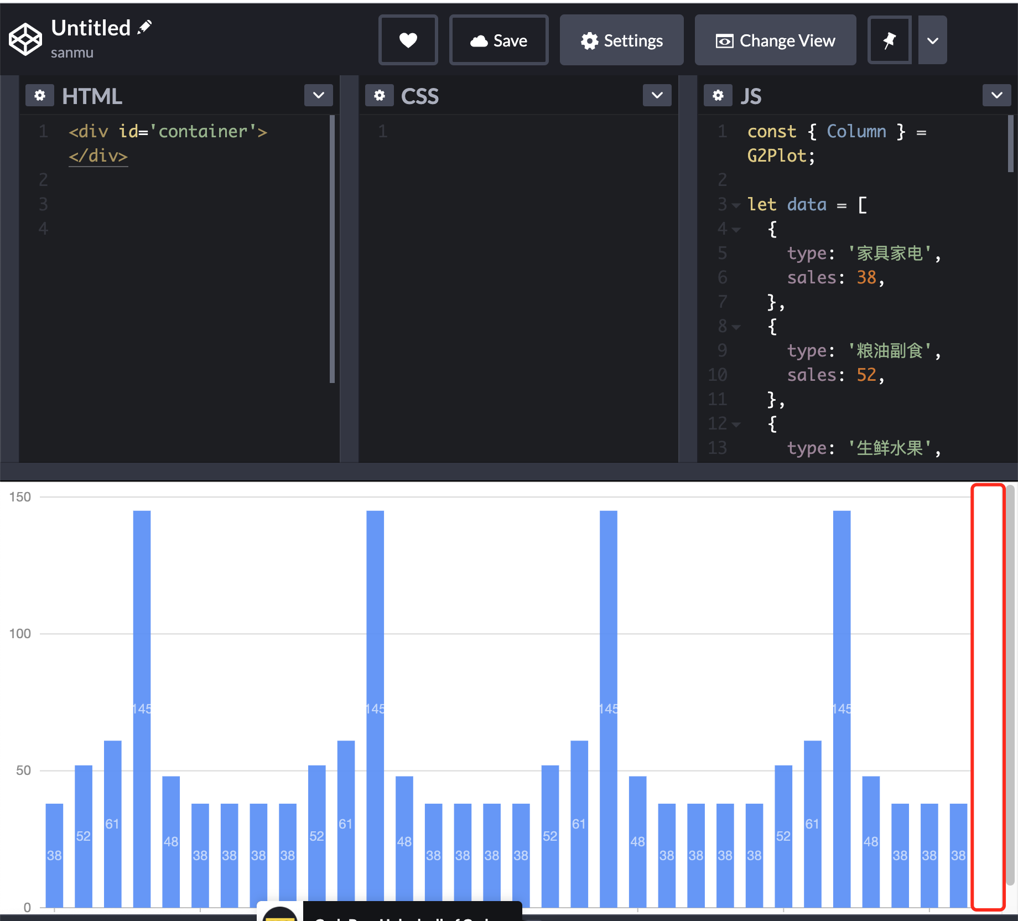Click the pin icon in the header
This screenshot has width=1018, height=921.
click(x=889, y=40)
